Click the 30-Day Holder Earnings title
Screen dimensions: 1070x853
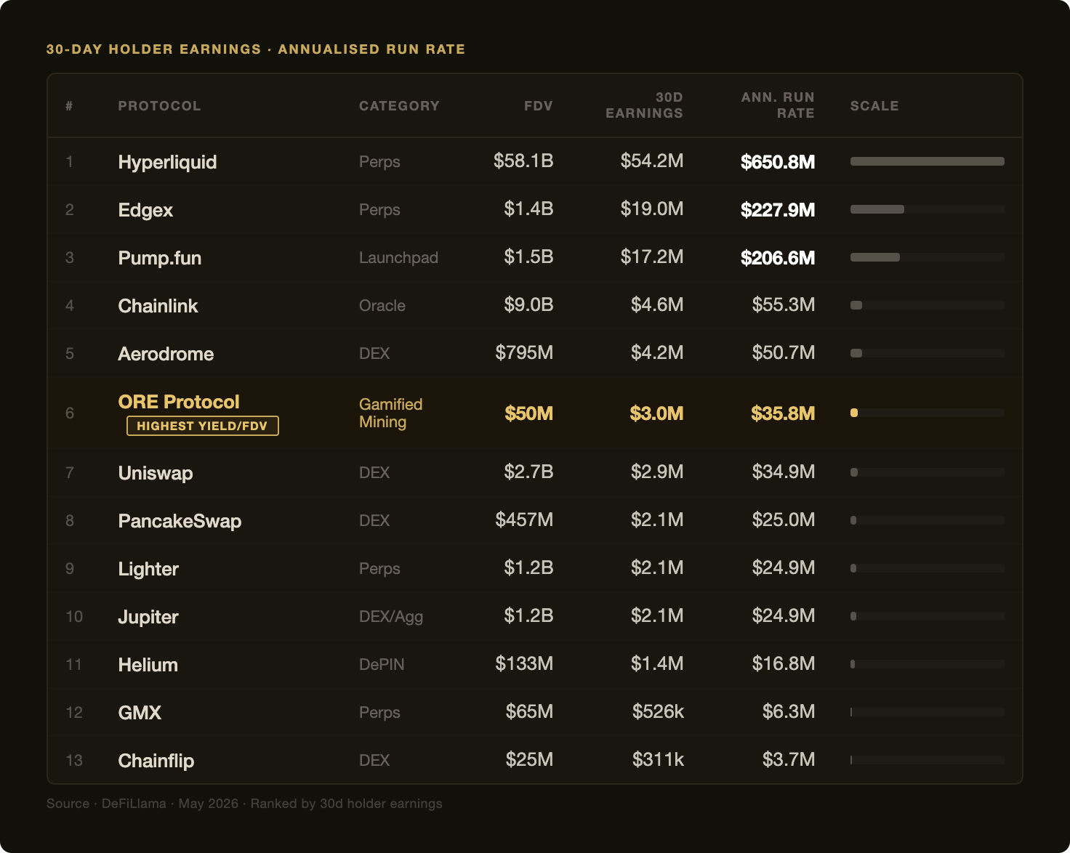pos(255,49)
